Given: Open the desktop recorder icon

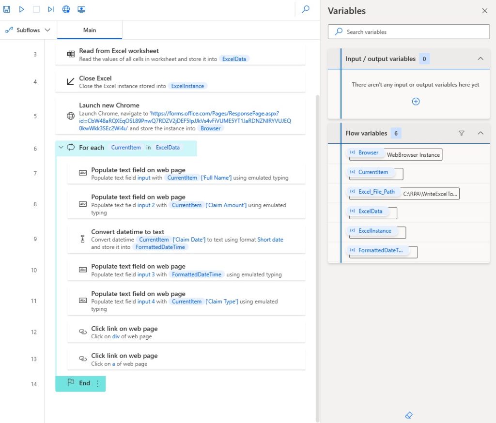Looking at the screenshot, I should pyautogui.click(x=80, y=9).
